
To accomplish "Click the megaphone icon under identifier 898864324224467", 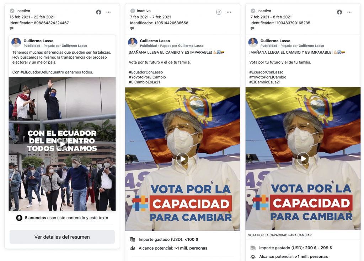I will (x=11, y=28).
